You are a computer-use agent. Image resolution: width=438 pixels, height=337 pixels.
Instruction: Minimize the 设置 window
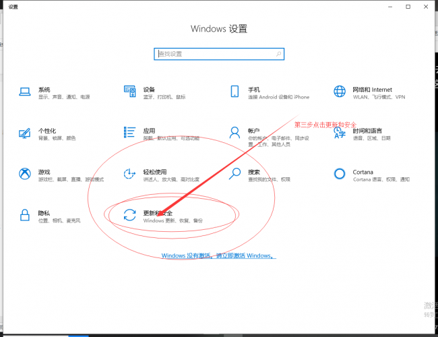(x=390, y=7)
